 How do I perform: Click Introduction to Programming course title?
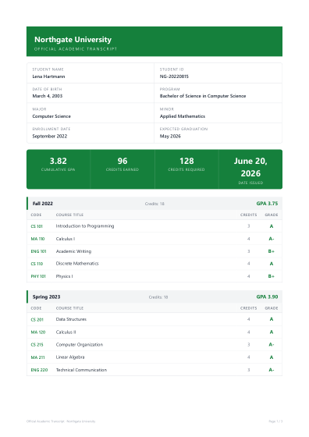(x=85, y=226)
